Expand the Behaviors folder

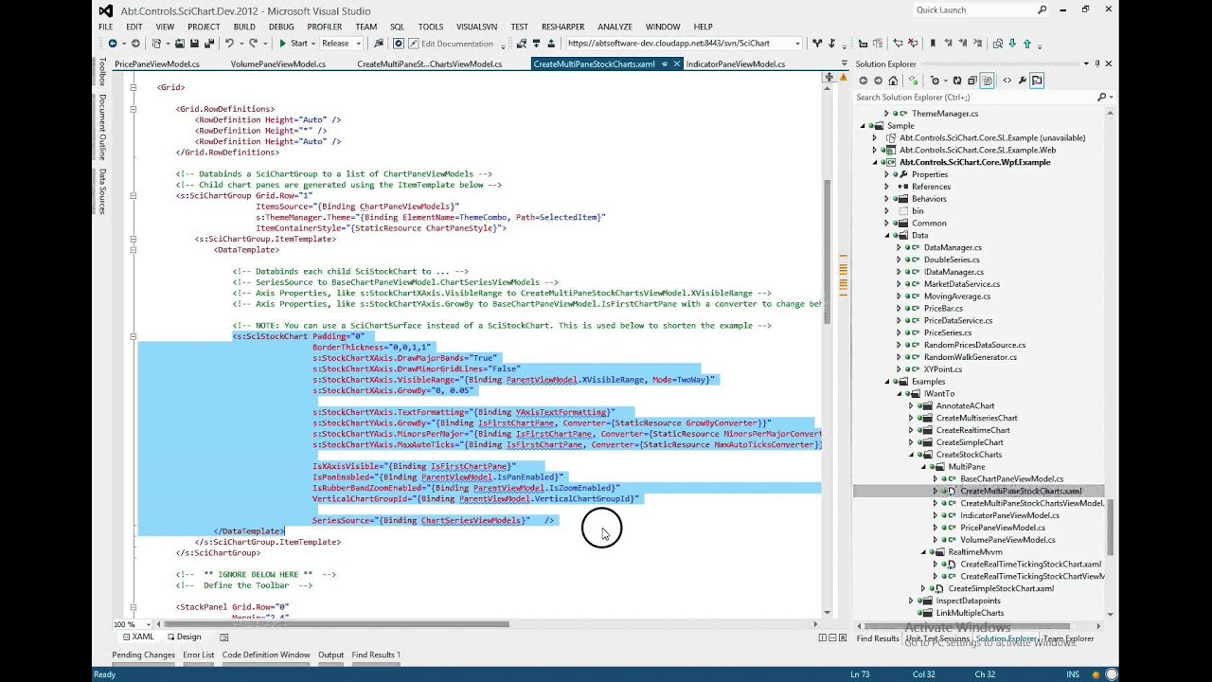[x=887, y=199]
